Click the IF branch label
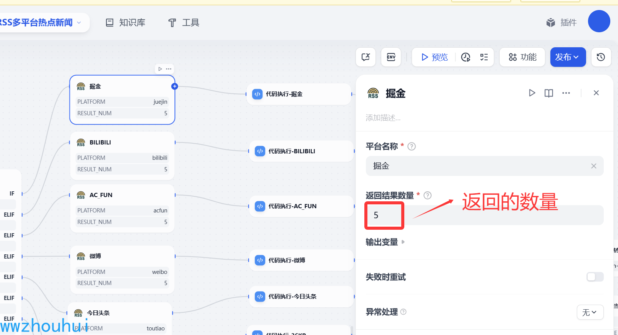618x335 pixels. 12,194
